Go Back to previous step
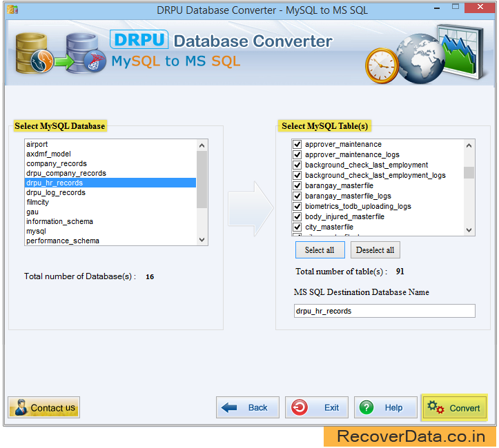The image size is (499, 448). click(248, 407)
